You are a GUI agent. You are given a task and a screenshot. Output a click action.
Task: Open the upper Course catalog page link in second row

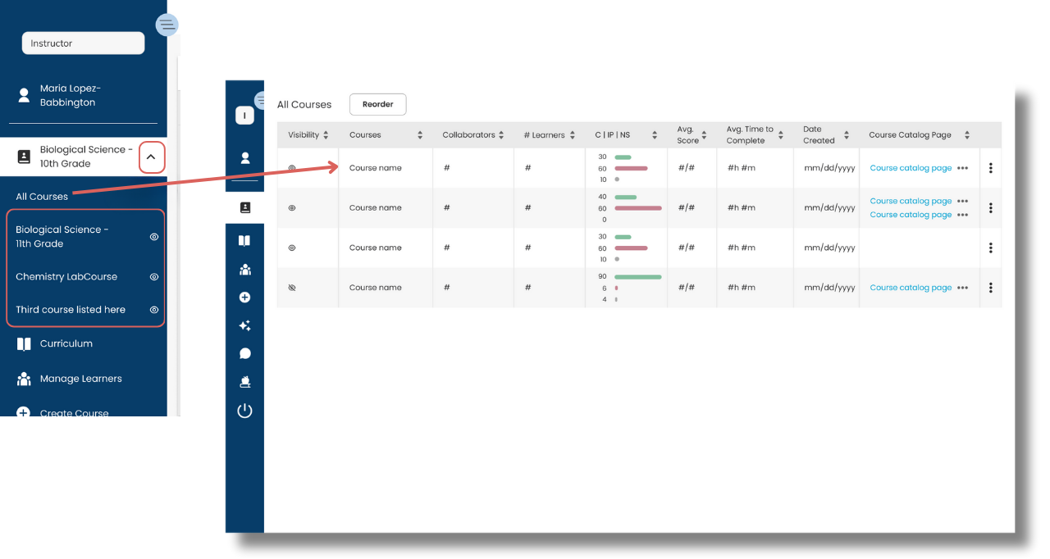(911, 201)
